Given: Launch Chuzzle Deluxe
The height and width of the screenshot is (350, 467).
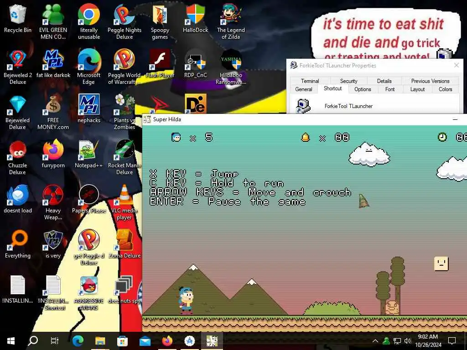Looking at the screenshot, I should click(18, 158).
